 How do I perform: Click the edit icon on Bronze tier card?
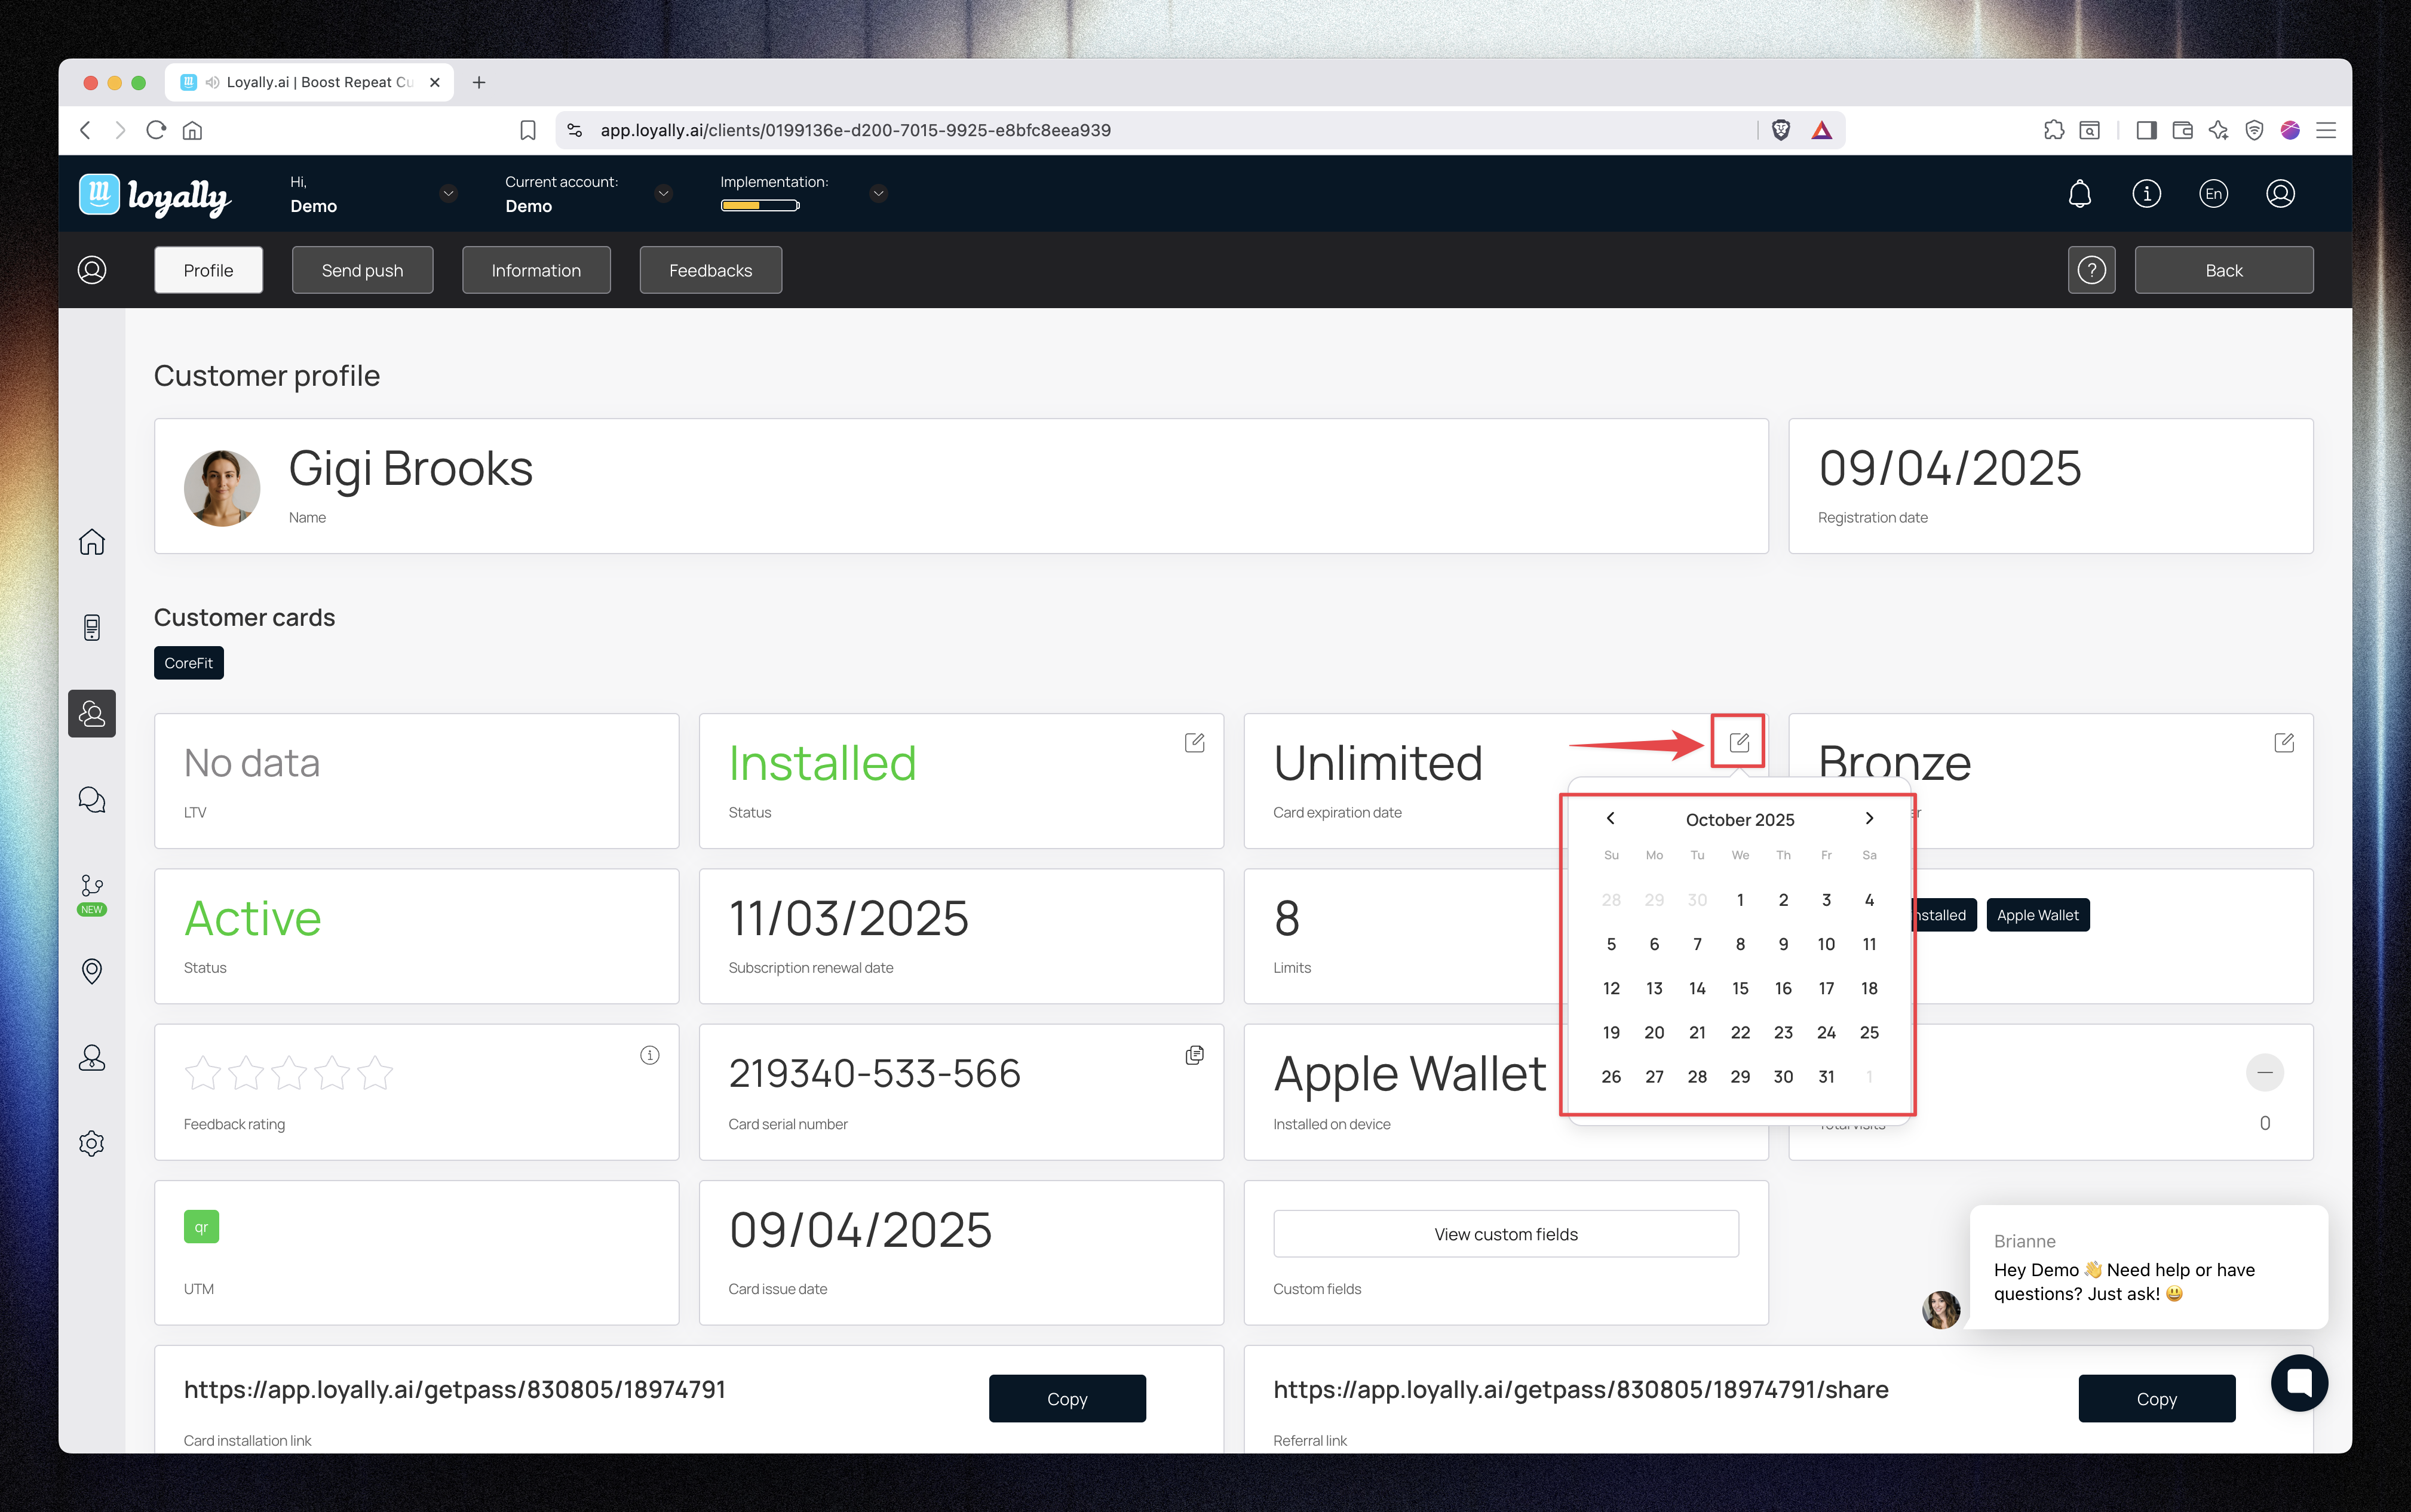pos(2283,742)
